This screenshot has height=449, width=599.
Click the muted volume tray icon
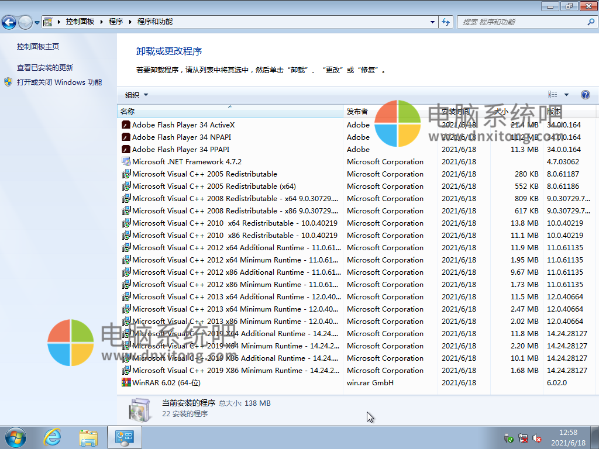(537, 438)
